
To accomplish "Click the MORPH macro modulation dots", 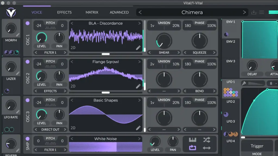I will (x=11, y=53).
